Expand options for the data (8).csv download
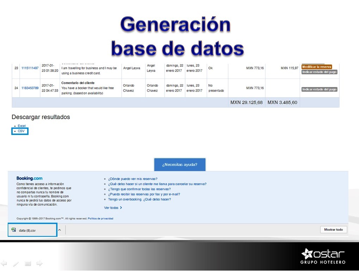 (x=60, y=230)
